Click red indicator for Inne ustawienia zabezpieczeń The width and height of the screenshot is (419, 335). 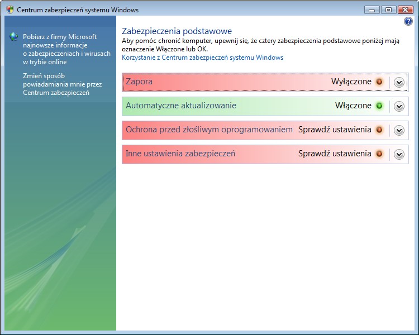click(x=379, y=154)
